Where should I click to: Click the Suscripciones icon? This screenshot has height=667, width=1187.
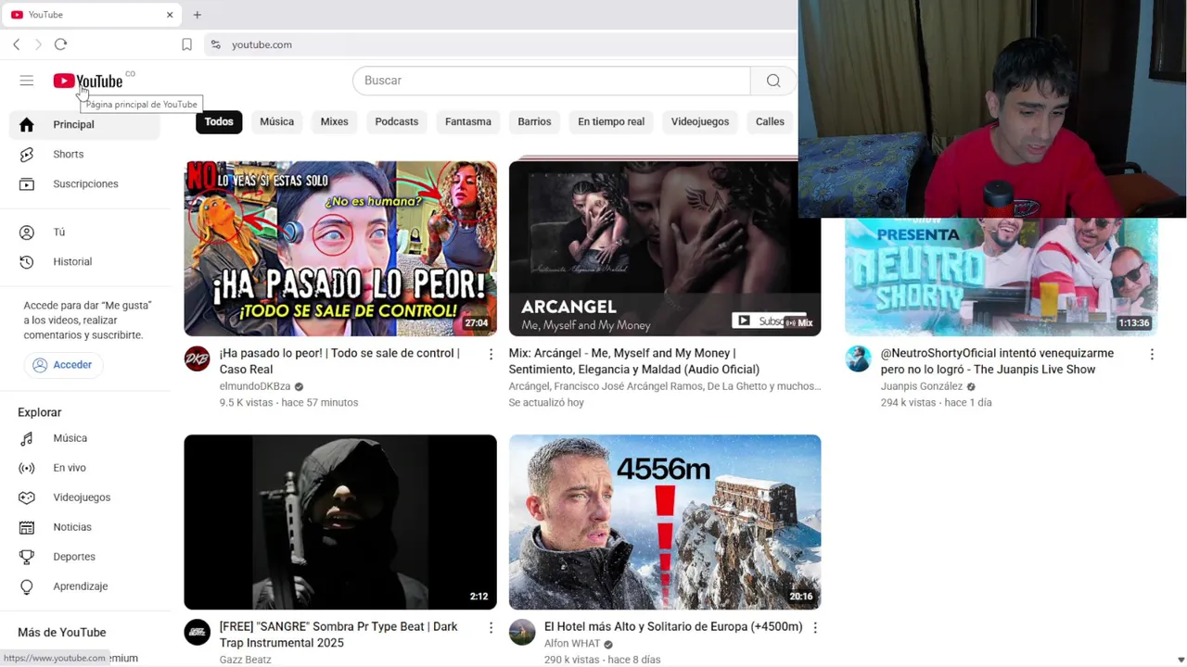[x=27, y=183]
